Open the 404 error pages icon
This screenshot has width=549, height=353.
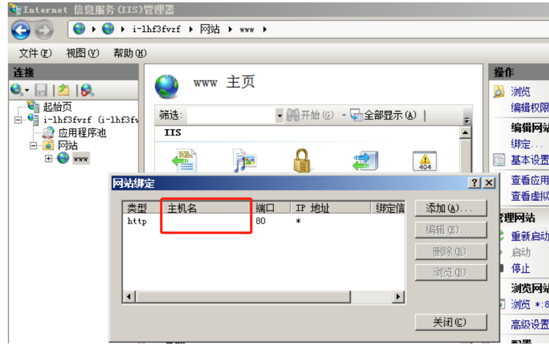coord(425,161)
